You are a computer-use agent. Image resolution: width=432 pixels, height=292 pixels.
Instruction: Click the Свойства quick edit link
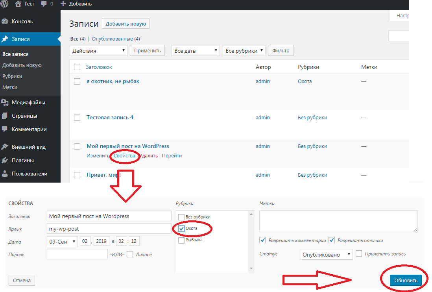pyautogui.click(x=124, y=156)
